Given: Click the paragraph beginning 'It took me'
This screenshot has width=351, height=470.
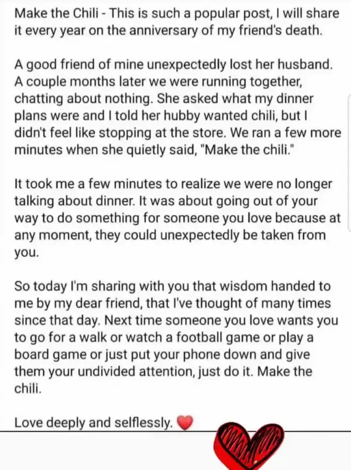Looking at the screenshot, I should point(177,218).
